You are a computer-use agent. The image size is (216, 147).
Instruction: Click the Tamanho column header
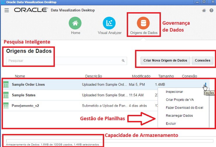[166, 76]
